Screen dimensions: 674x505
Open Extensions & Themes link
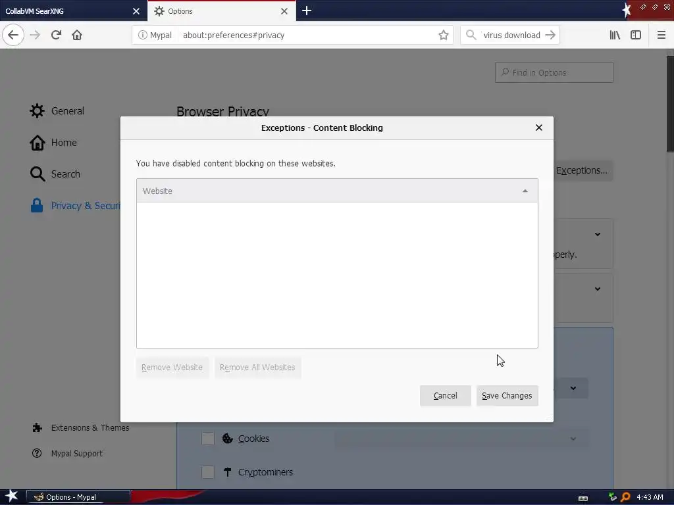(80, 427)
